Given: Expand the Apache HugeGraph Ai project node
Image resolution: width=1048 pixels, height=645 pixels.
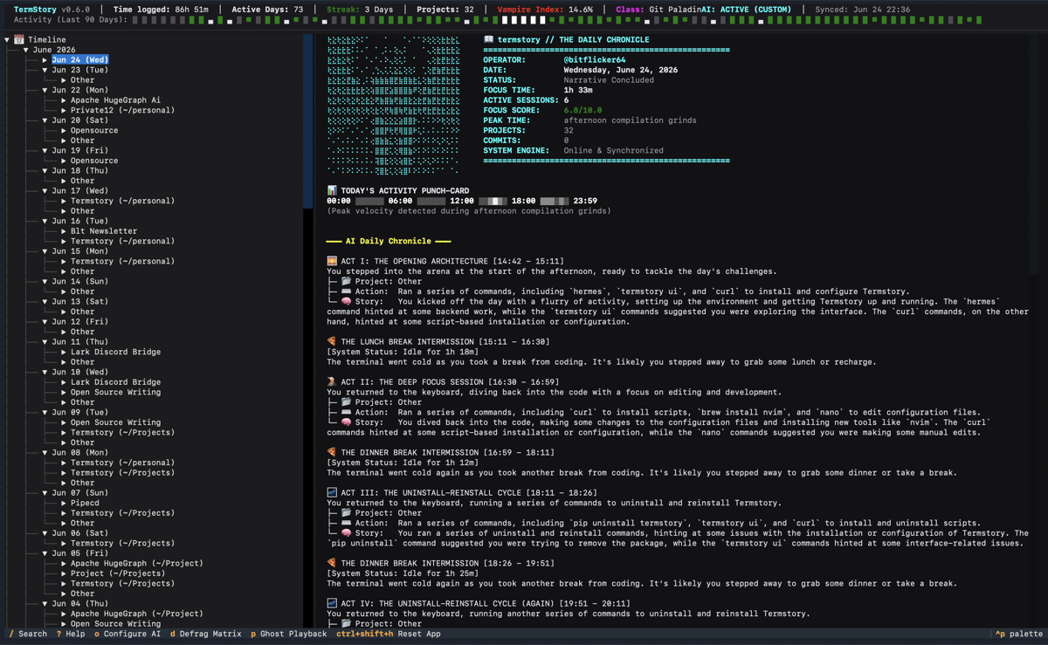Looking at the screenshot, I should click(64, 100).
